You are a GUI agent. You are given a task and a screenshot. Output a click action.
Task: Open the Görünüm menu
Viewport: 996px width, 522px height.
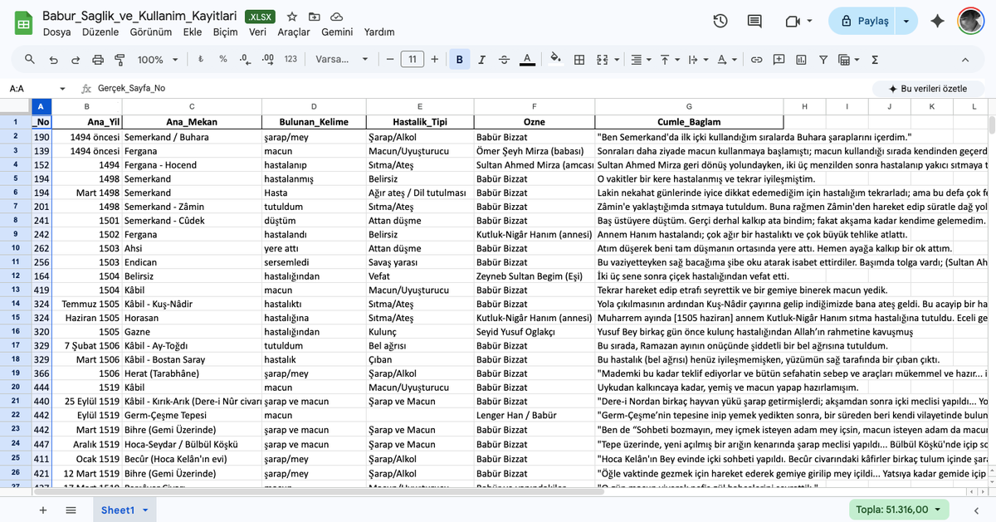pyautogui.click(x=150, y=32)
